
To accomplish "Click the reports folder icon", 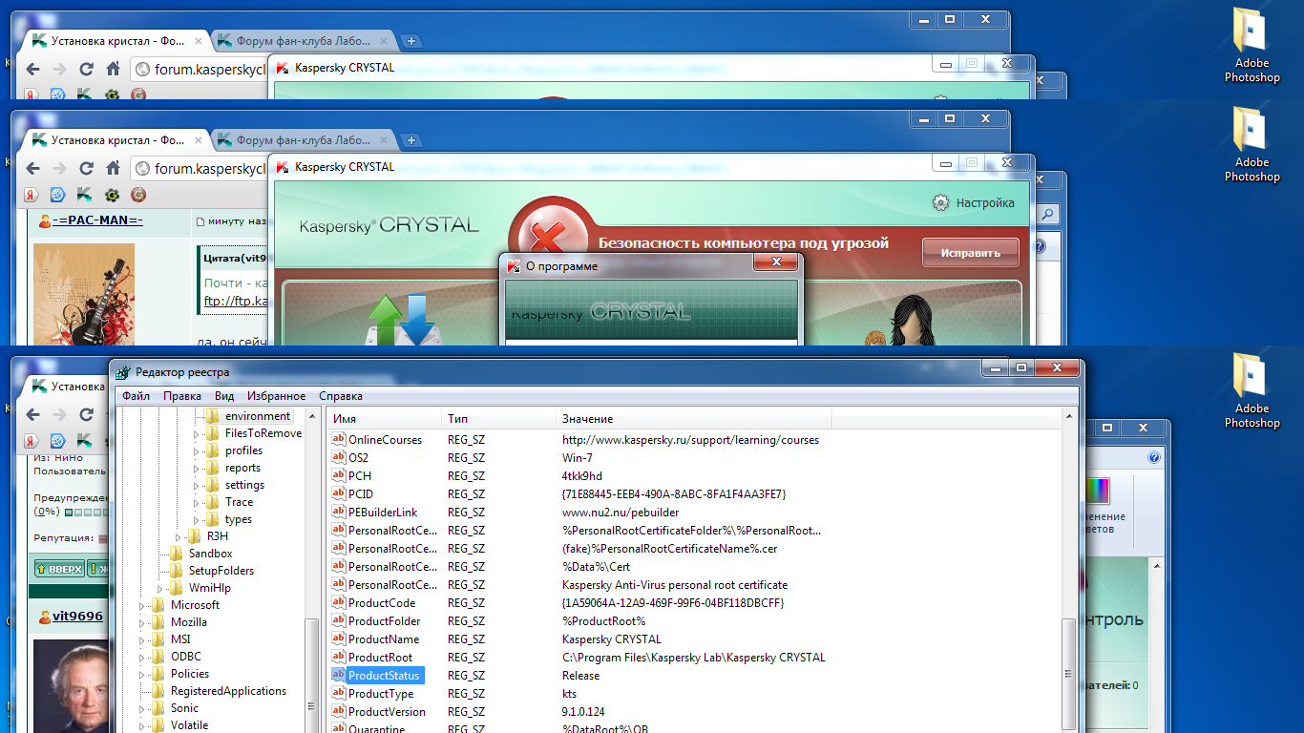I will click(x=213, y=468).
